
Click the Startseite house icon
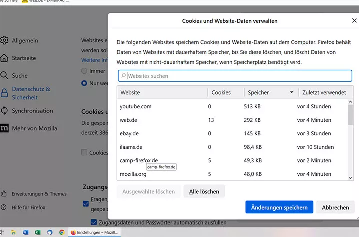4,58
